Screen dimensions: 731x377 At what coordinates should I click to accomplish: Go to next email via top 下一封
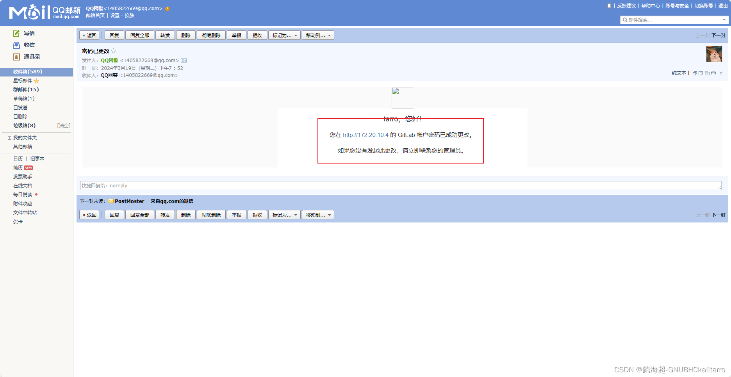coord(719,36)
